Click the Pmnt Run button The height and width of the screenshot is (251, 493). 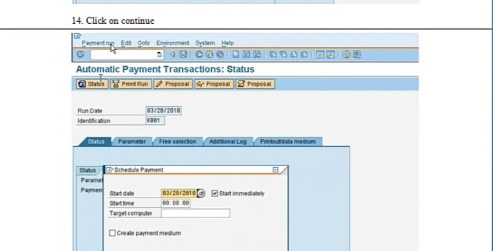(131, 84)
